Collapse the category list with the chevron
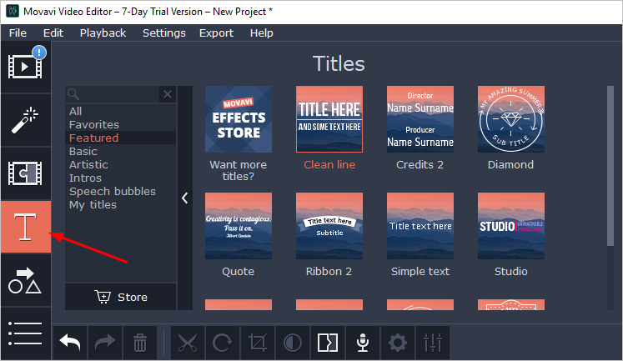623x361 pixels. coord(185,198)
